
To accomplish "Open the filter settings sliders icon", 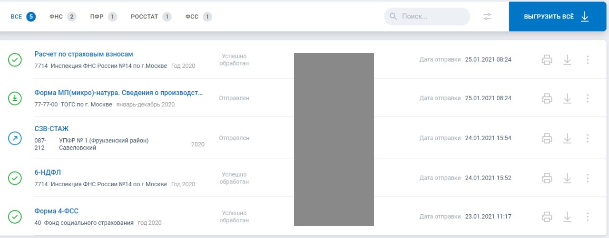I will 488,17.
